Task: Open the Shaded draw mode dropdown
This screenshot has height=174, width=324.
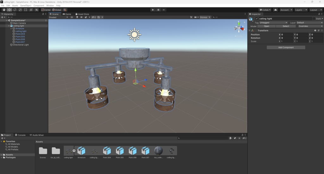Action: point(59,17)
